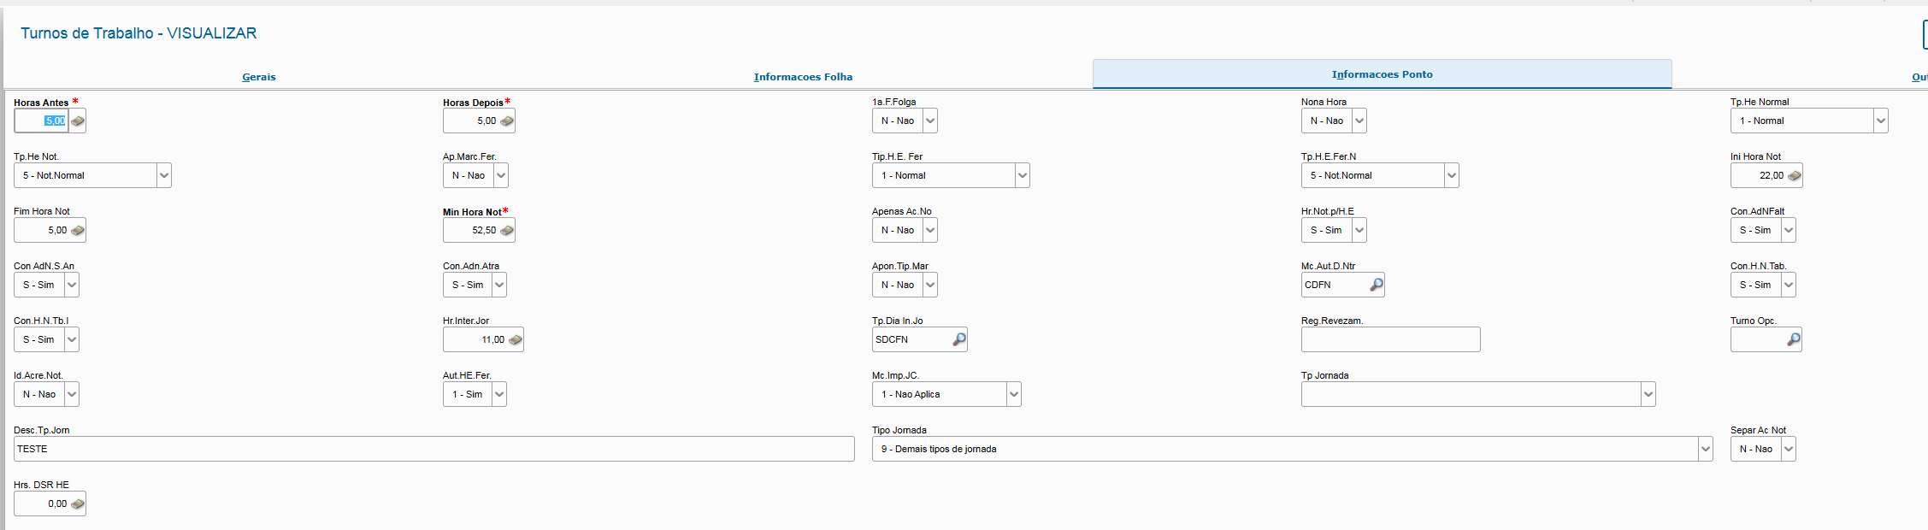1928x530 pixels.
Task: Click calculator icon beside Fim Hora Not
Action: click(78, 231)
